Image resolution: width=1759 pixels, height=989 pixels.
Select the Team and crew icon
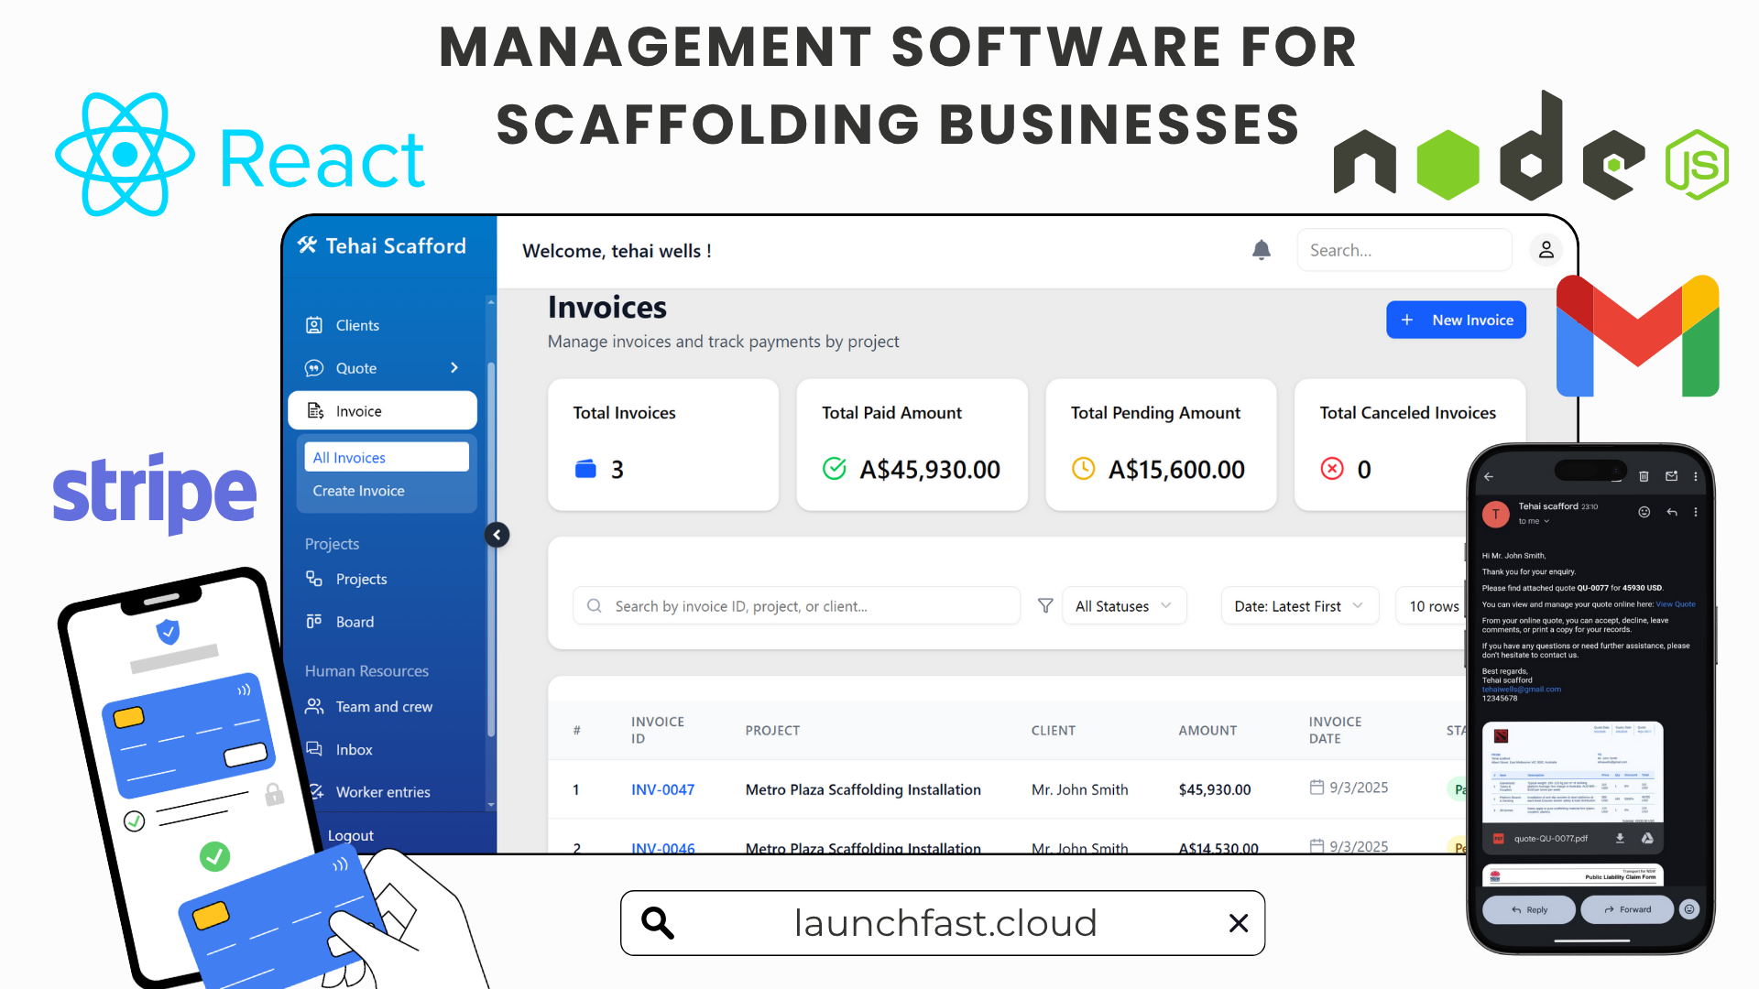pyautogui.click(x=315, y=706)
